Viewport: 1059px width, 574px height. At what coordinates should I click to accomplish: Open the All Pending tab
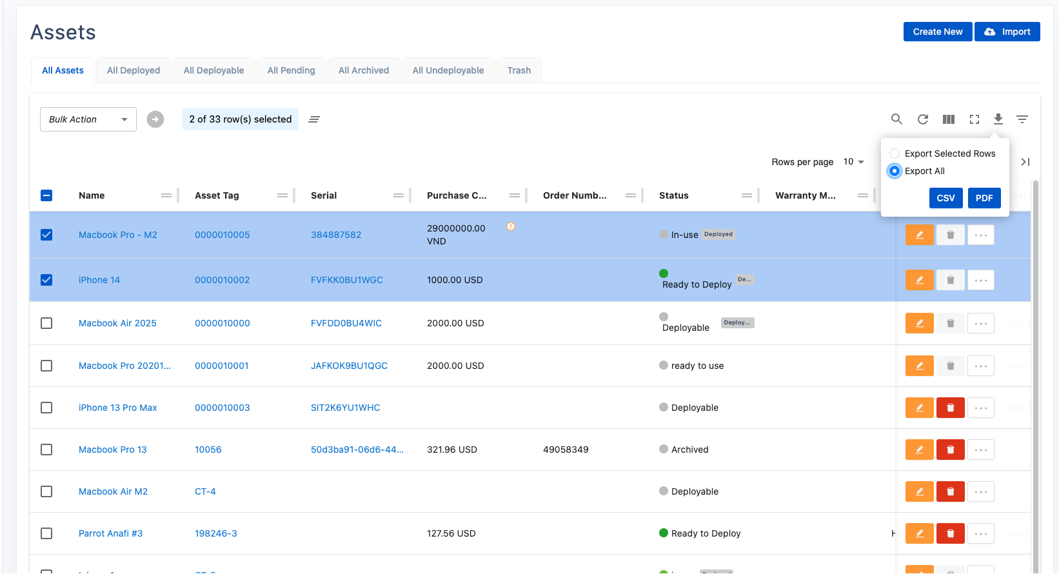pos(292,70)
